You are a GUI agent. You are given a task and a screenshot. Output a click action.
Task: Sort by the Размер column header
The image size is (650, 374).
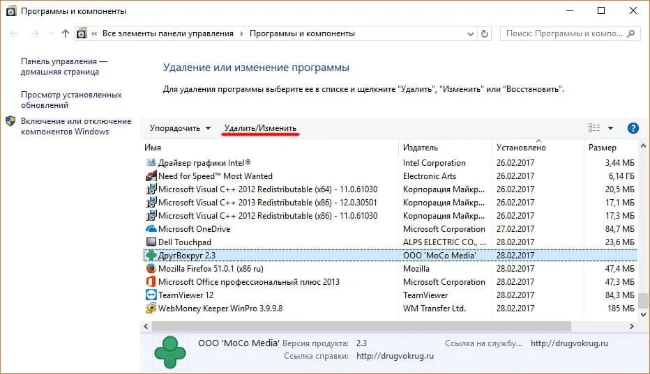(x=611, y=148)
